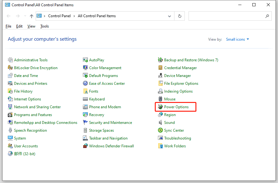Click the User Accounts icon

pos(10,146)
